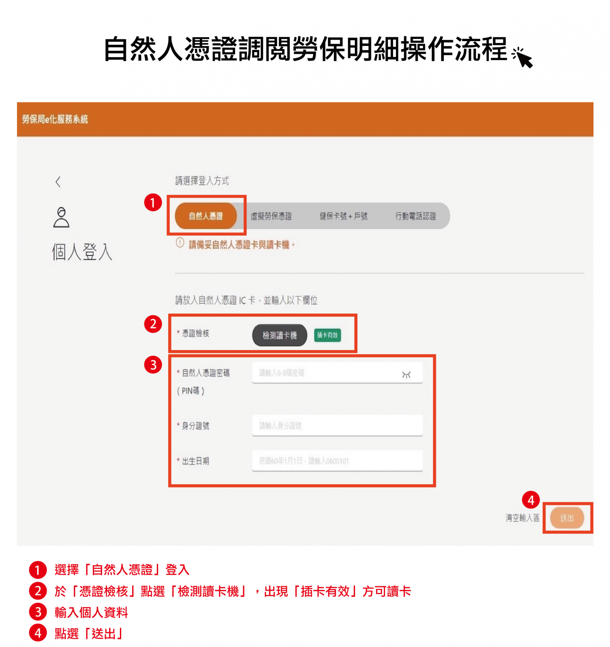Viewport: 610px width, 647px height.
Task: Submit the form with 送出 button
Action: (567, 518)
